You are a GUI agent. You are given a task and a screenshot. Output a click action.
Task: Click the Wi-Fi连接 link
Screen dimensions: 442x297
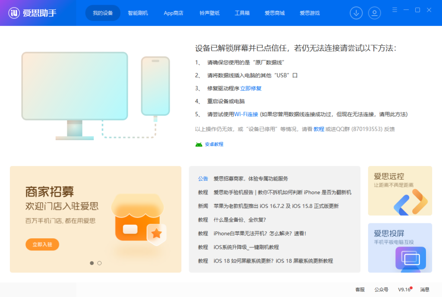[246, 114]
